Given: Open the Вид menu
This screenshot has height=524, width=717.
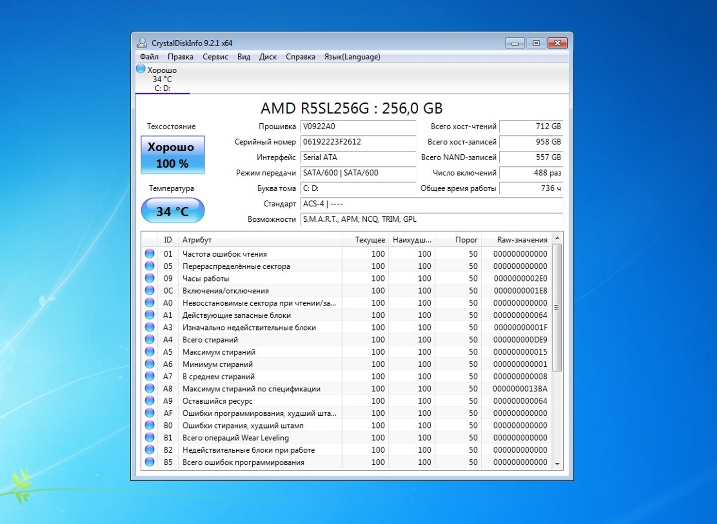Looking at the screenshot, I should pyautogui.click(x=244, y=57).
